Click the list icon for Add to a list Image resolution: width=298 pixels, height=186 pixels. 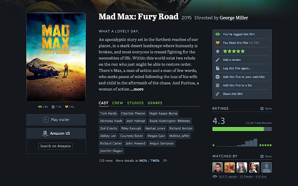(217, 86)
